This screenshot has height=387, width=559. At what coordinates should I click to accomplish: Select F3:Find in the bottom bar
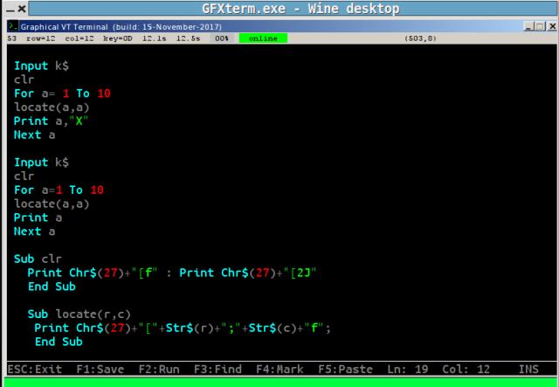click(217, 370)
